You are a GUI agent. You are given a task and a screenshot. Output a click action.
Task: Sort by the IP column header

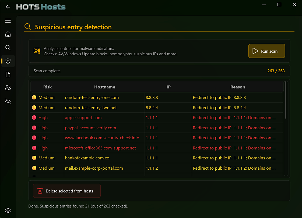pyautogui.click(x=168, y=87)
